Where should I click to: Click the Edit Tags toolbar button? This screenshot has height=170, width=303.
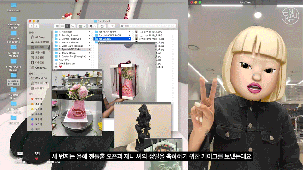click(111, 26)
